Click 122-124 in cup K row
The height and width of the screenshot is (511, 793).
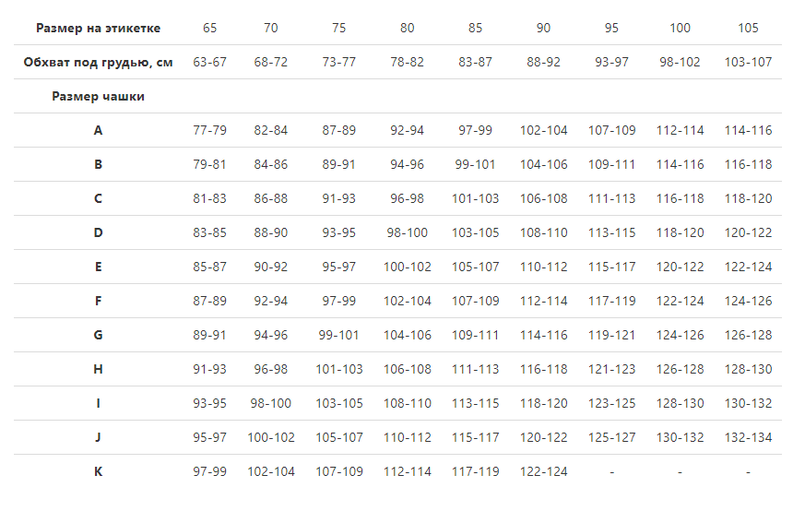544,471
